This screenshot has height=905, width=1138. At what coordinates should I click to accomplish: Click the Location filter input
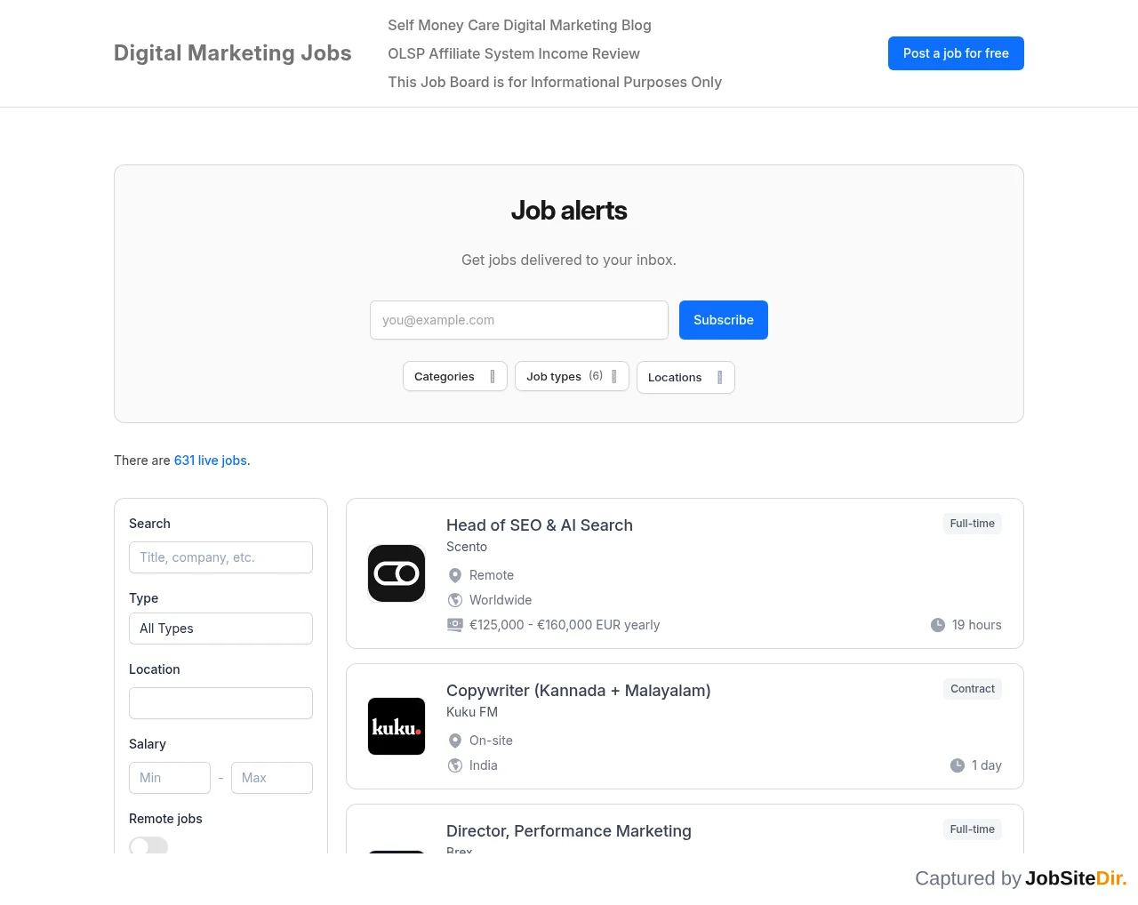pos(220,703)
